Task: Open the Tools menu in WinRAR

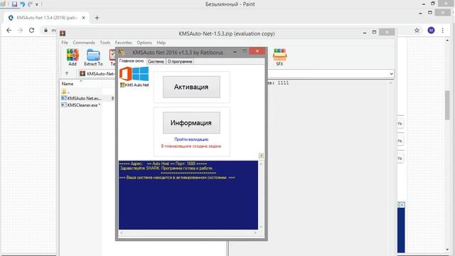Action: [x=105, y=43]
